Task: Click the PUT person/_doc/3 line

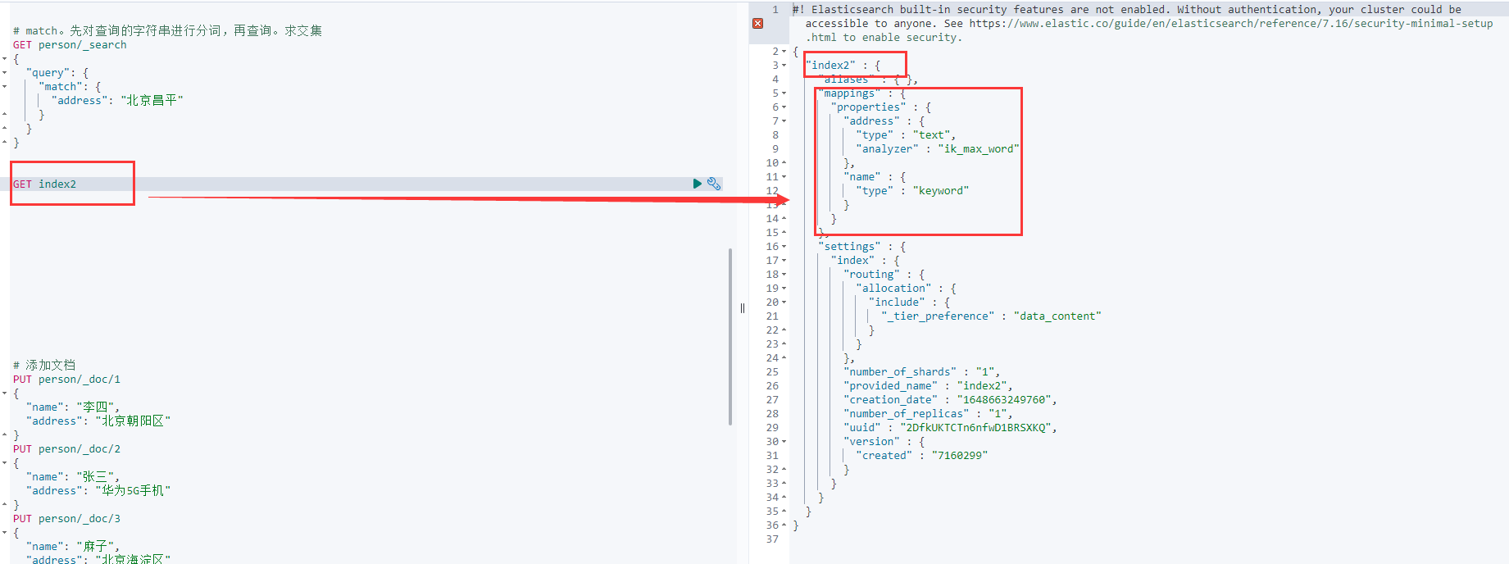Action: click(x=66, y=518)
